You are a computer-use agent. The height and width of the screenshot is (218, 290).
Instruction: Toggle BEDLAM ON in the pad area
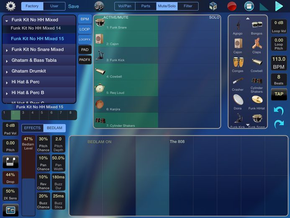point(99,142)
